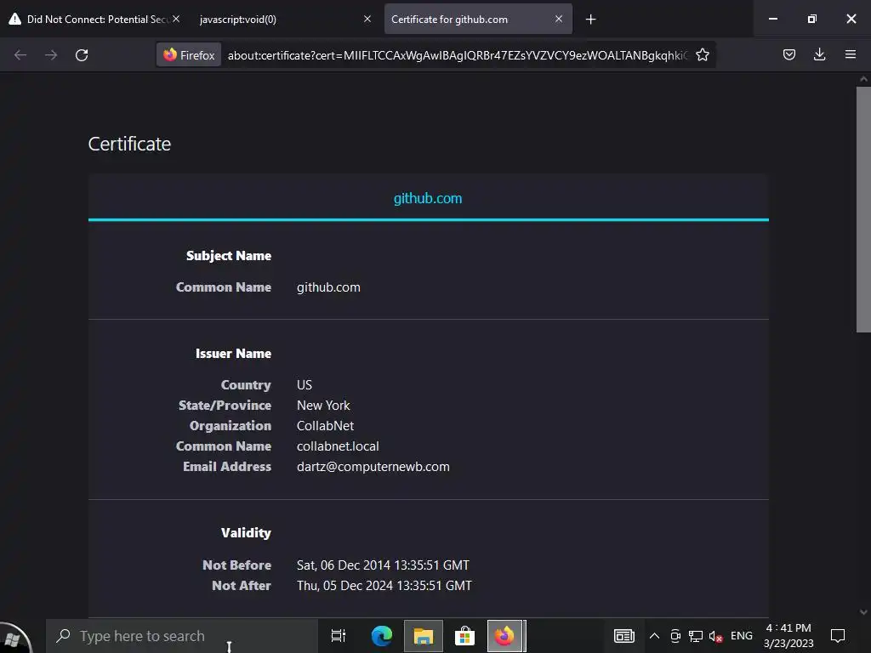Open Microsoft Store from taskbar
The height and width of the screenshot is (653, 871).
(x=464, y=636)
